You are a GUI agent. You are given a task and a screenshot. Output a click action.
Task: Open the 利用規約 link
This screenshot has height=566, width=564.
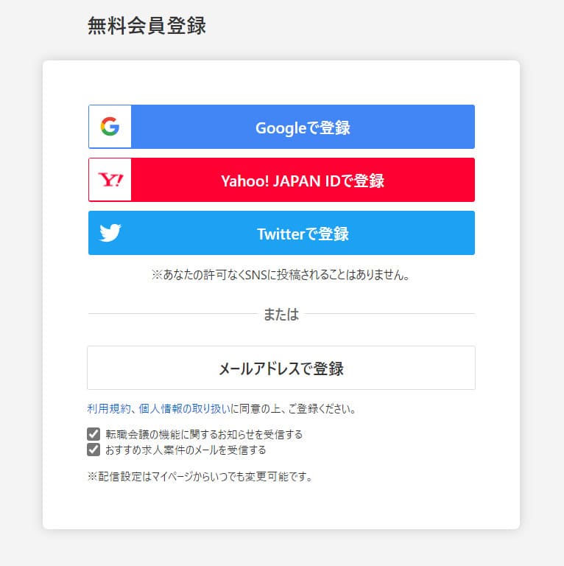(109, 408)
